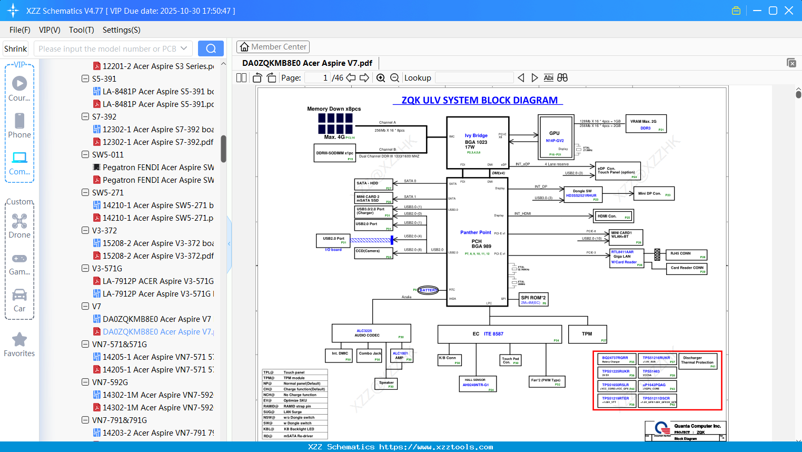
Task: Collapse the V7 tree node
Action: 85,306
